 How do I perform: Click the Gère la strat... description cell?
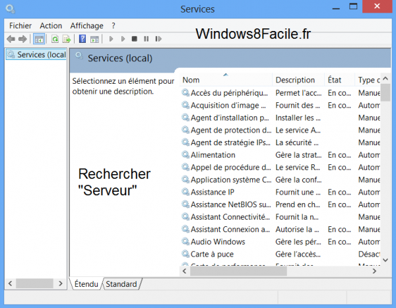(298, 154)
